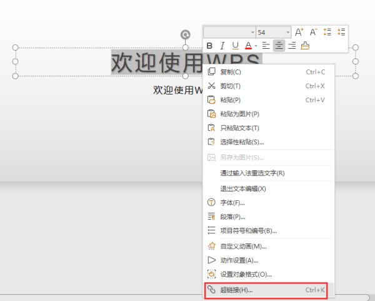Toggle italic formatting in mini toolbar
The width and height of the screenshot is (375, 301).
pyautogui.click(x=222, y=46)
